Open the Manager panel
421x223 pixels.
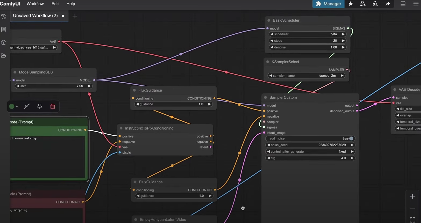[x=328, y=4]
